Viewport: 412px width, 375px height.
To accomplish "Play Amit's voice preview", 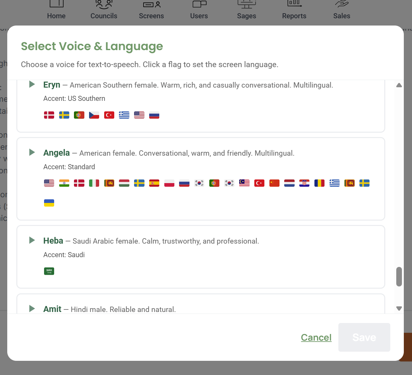I will tap(32, 309).
